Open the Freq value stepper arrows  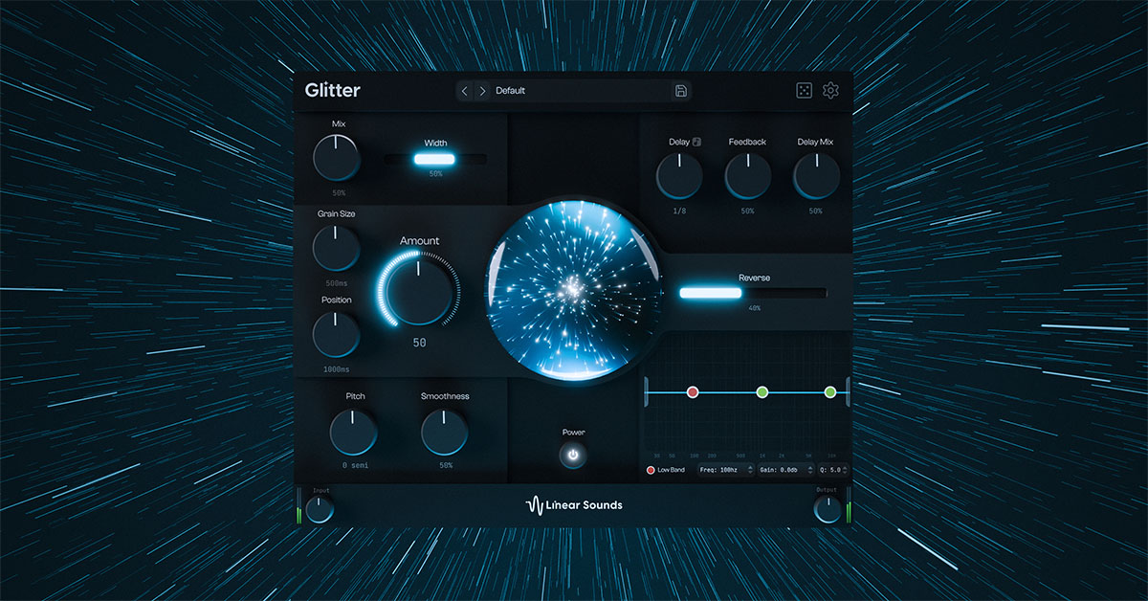click(751, 469)
